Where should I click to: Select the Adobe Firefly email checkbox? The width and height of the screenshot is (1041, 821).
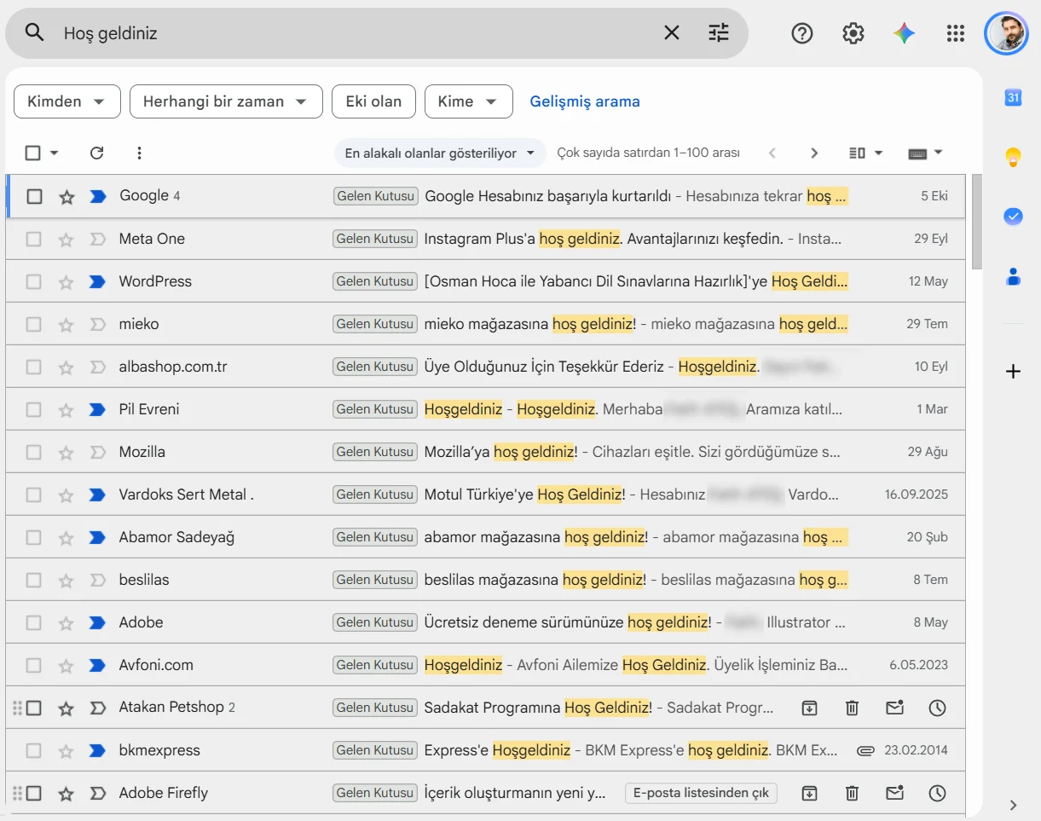click(x=34, y=793)
